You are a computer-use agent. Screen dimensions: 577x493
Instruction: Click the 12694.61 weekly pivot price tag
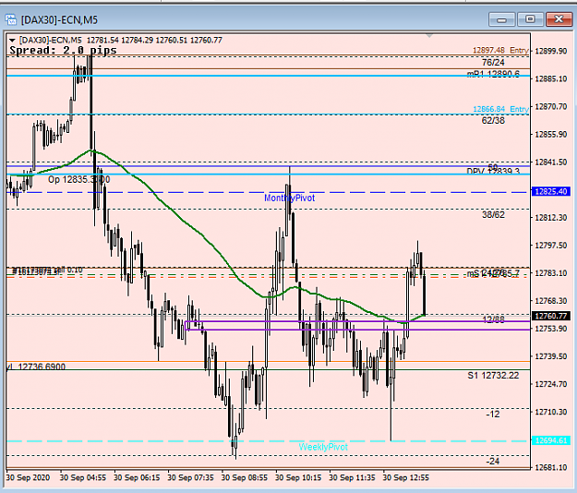(x=551, y=440)
